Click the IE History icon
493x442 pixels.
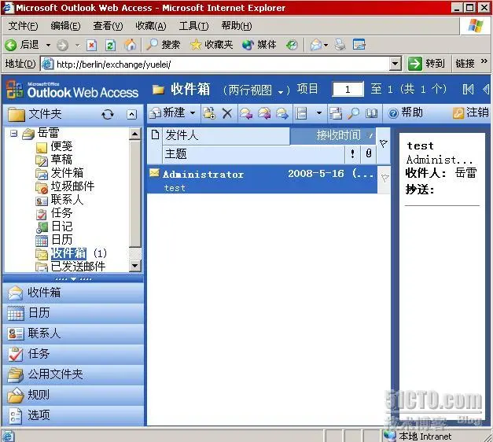pos(292,45)
